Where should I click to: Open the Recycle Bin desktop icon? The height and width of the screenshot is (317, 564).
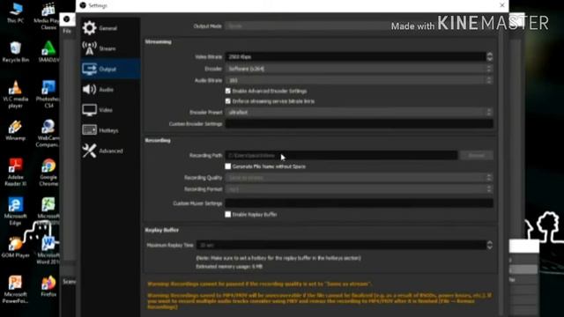(16, 52)
